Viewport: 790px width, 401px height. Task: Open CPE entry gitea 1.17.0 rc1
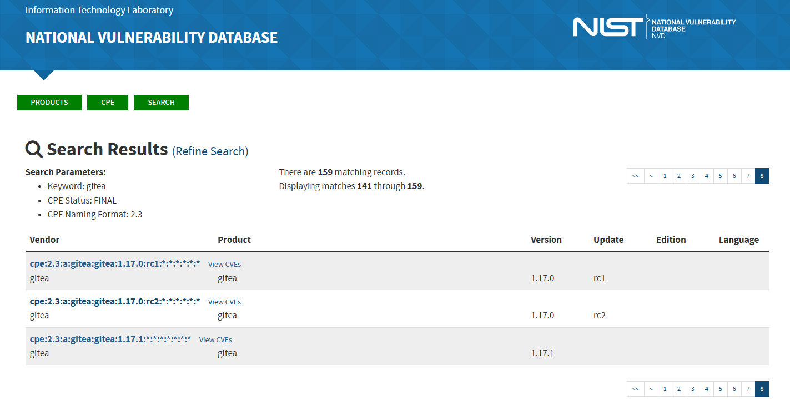click(x=115, y=263)
